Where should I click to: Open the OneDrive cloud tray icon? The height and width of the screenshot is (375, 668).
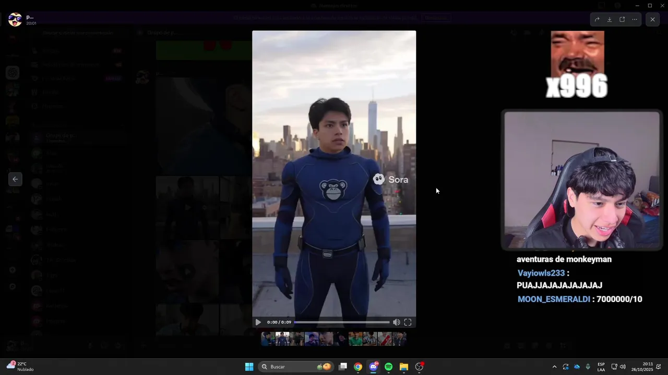pyautogui.click(x=577, y=367)
